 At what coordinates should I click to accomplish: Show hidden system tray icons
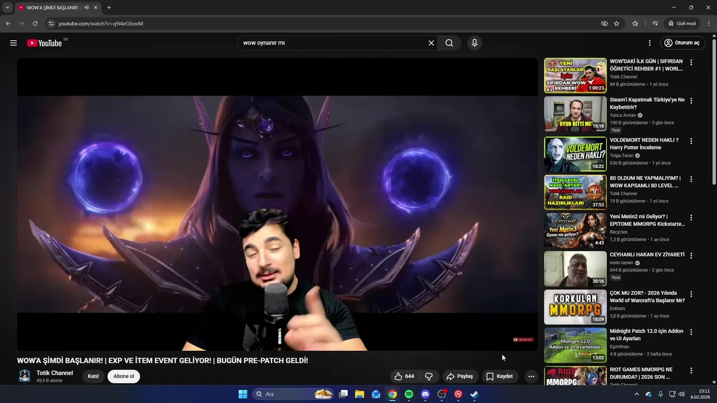point(636,394)
